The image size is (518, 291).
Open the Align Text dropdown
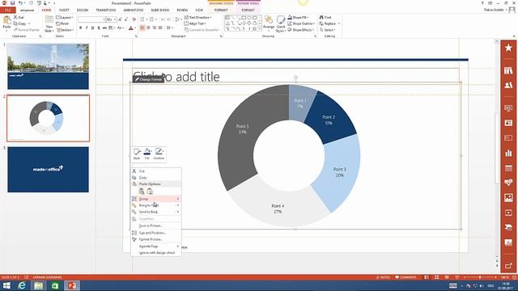point(195,23)
